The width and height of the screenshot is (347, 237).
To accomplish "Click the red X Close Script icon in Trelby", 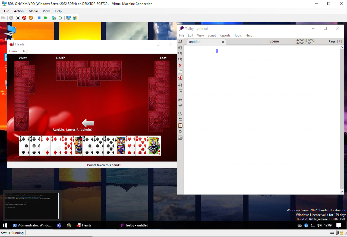I will [180, 65].
